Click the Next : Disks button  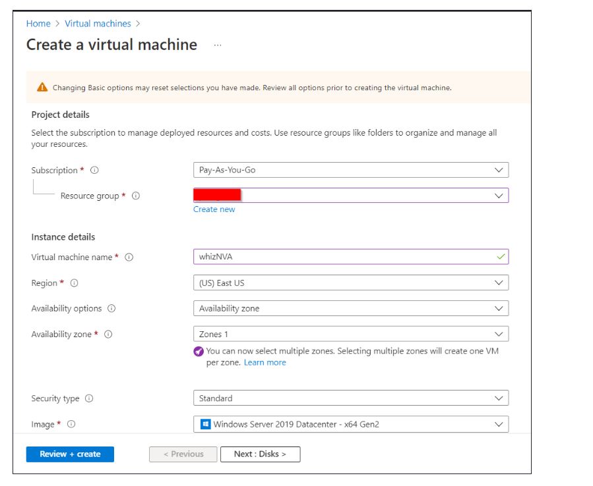260,454
